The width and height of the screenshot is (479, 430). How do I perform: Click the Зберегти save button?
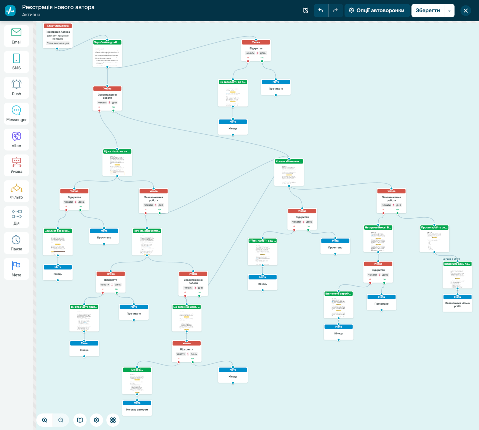click(x=428, y=10)
